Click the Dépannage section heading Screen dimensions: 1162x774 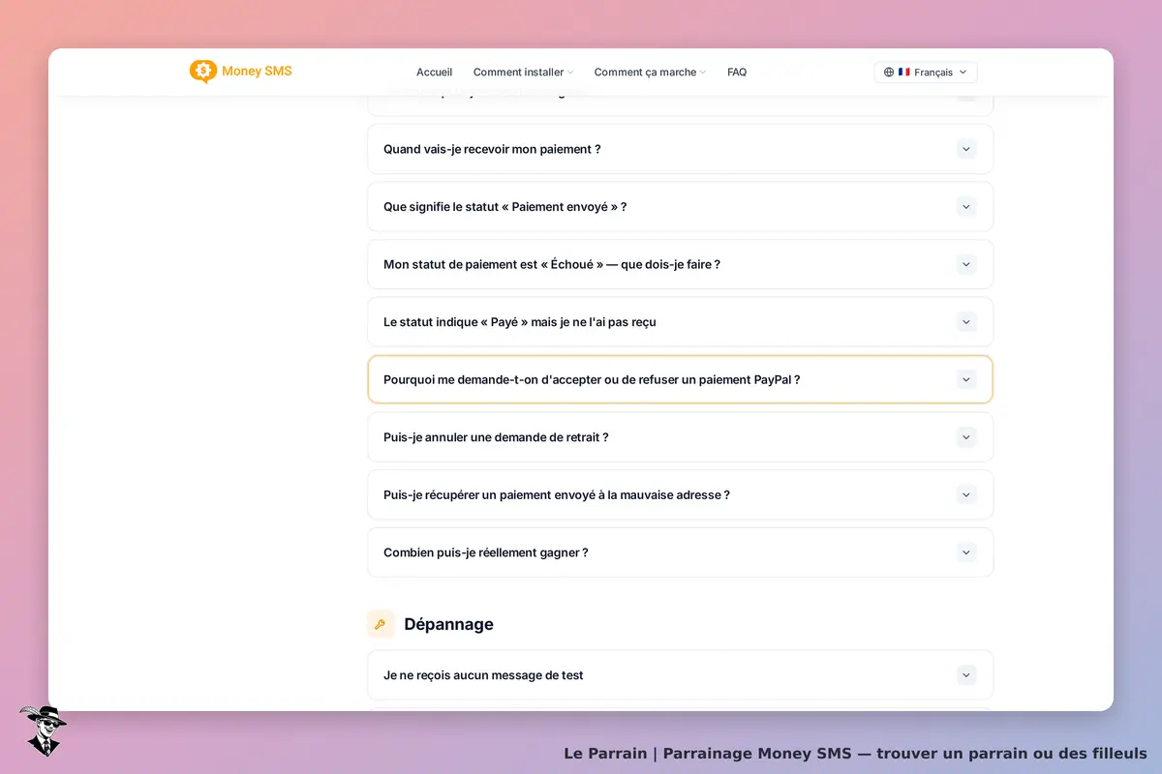448,624
